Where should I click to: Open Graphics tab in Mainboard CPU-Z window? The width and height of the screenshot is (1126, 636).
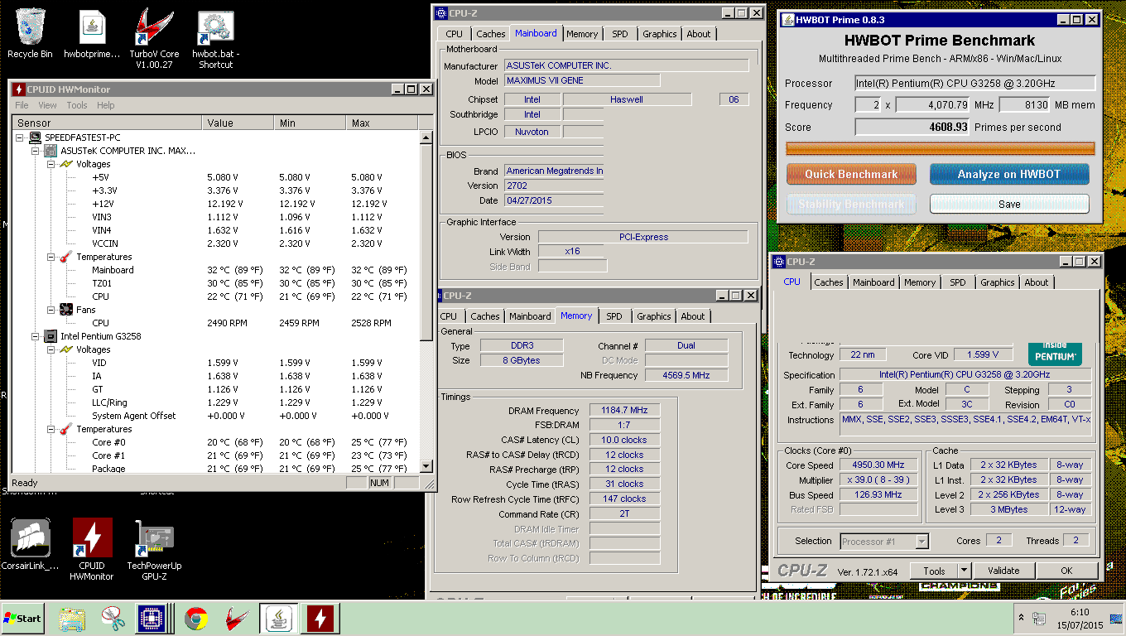click(660, 34)
